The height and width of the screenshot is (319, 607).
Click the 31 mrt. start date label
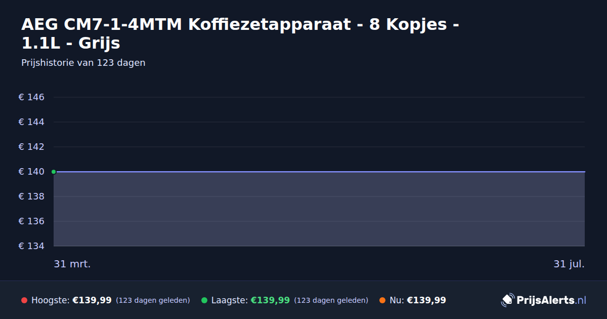pyautogui.click(x=72, y=264)
